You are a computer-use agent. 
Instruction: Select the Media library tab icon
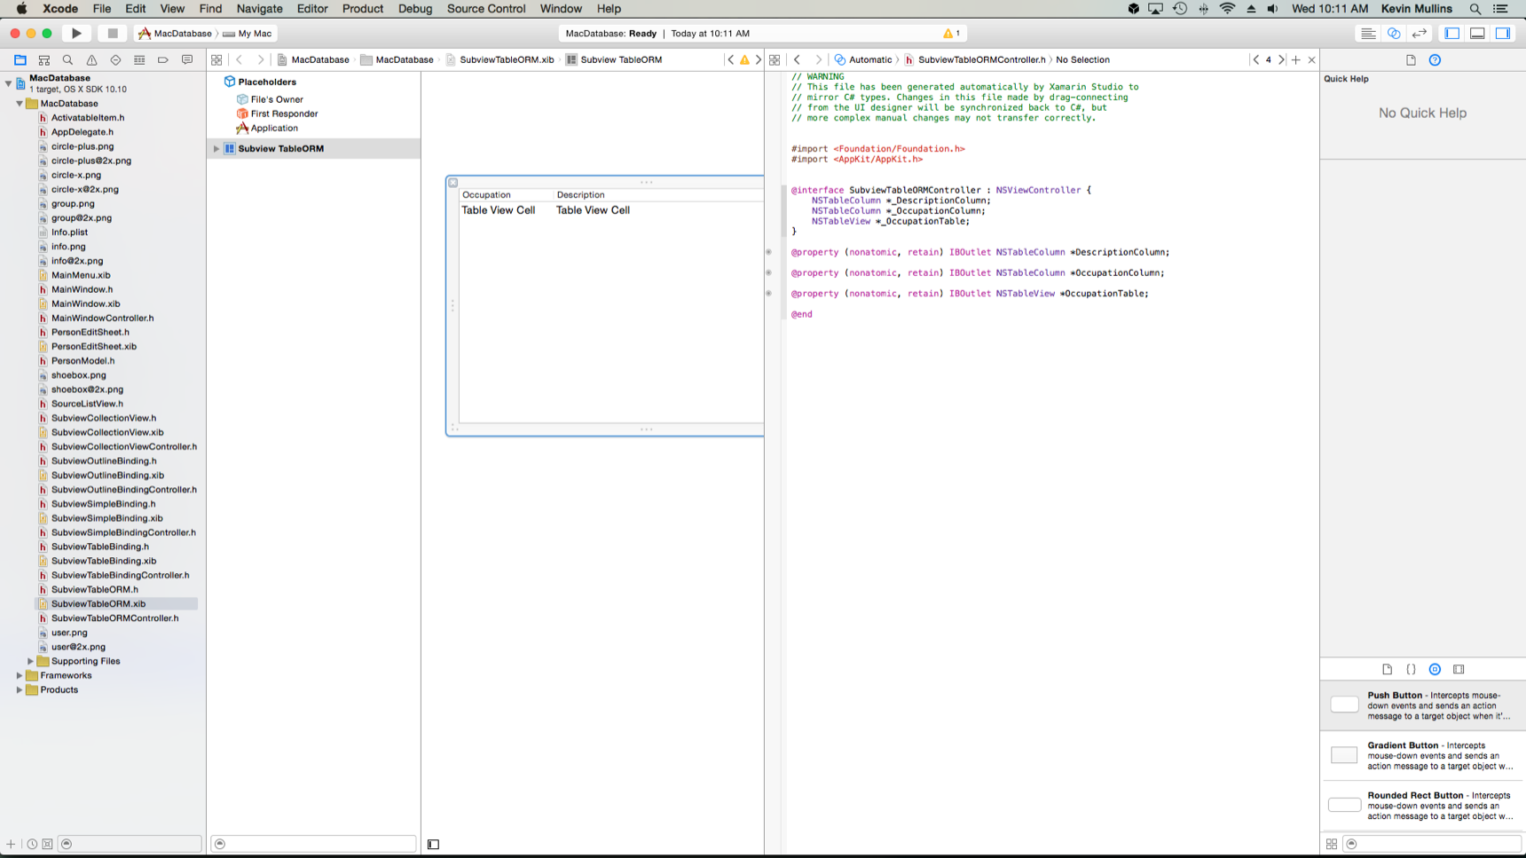coord(1459,670)
